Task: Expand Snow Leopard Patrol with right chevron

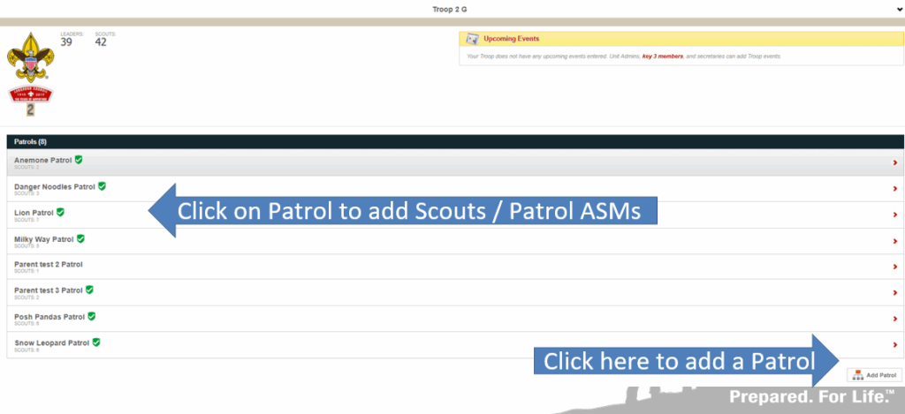Action: pyautogui.click(x=894, y=345)
